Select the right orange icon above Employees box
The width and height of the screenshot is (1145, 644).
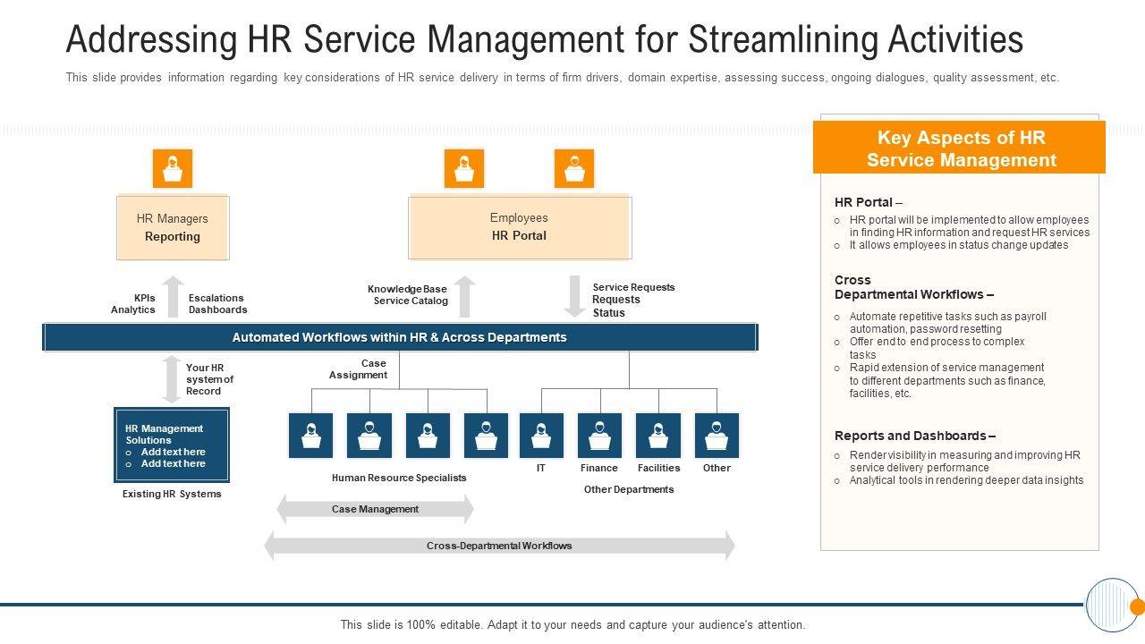[x=574, y=168]
